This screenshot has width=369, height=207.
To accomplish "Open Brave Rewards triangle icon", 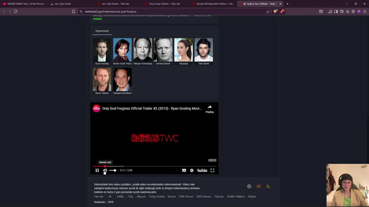I will (x=282, y=11).
